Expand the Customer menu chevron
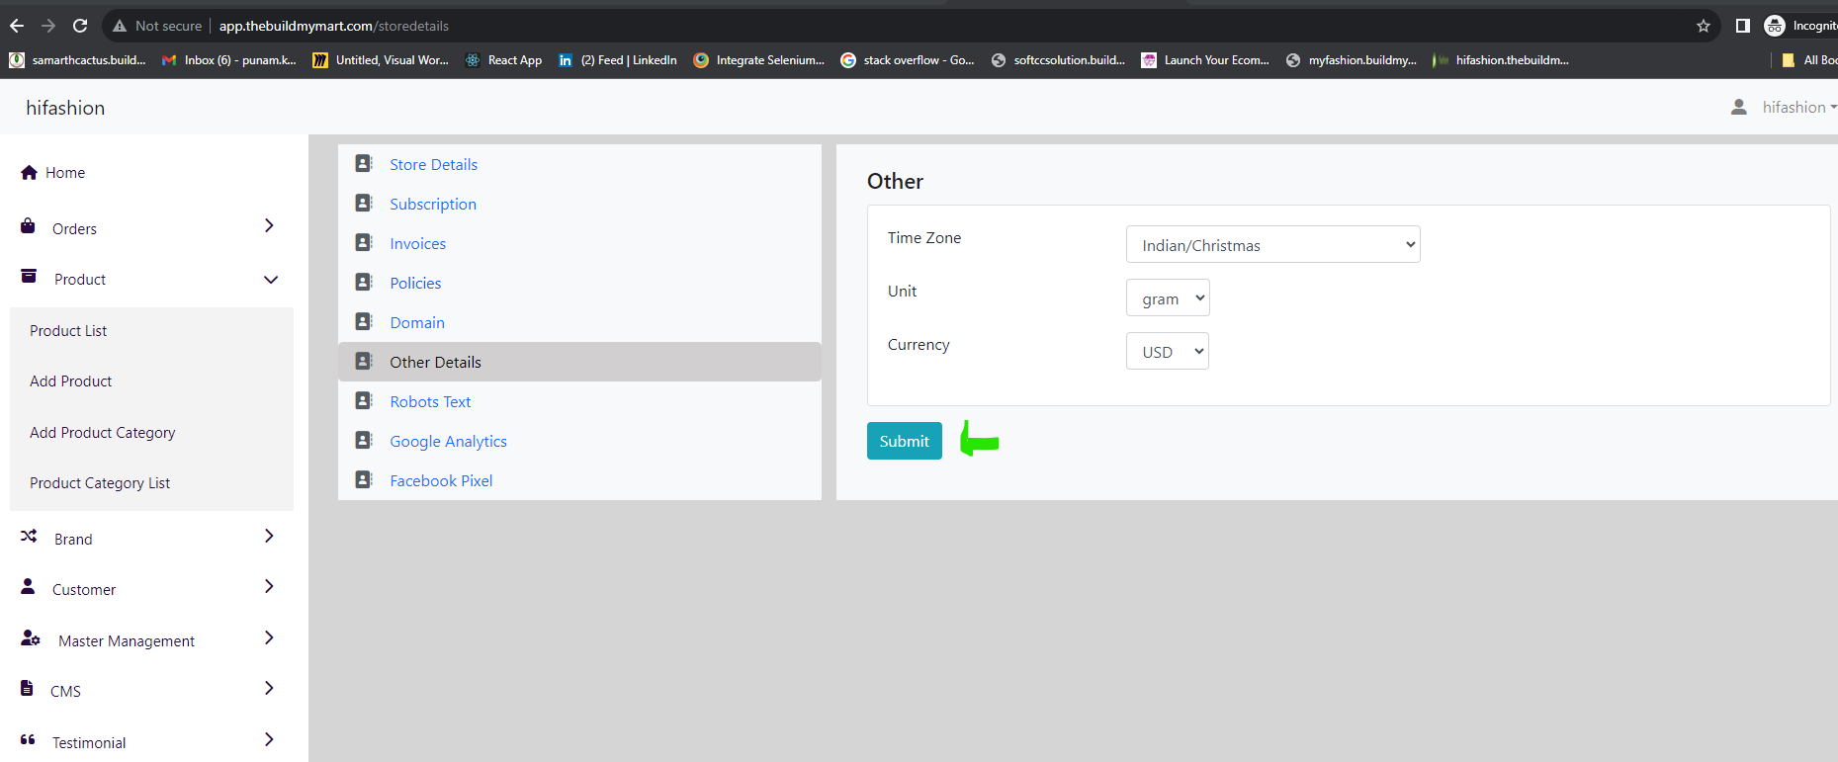1838x762 pixels. tap(269, 586)
